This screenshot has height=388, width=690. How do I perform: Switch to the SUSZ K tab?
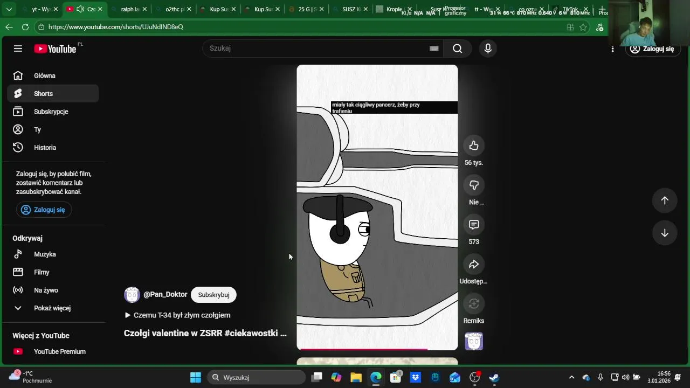(351, 9)
